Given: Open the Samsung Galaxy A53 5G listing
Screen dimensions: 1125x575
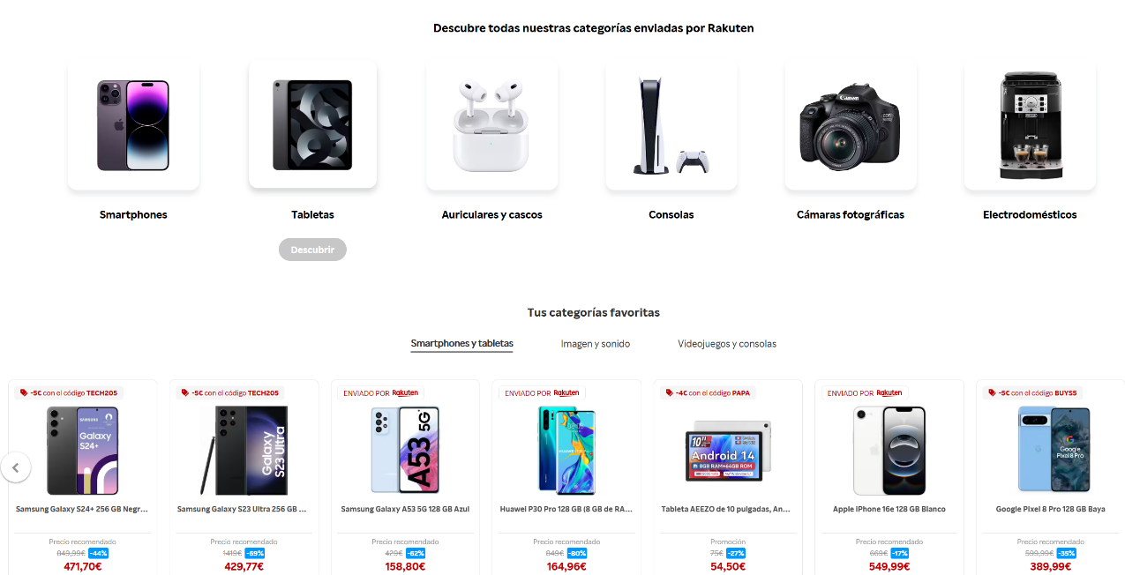Looking at the screenshot, I should tap(405, 509).
